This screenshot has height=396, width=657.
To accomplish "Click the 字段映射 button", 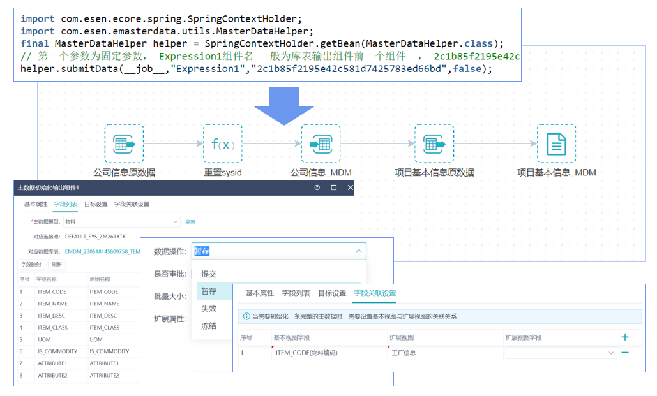I will (31, 265).
